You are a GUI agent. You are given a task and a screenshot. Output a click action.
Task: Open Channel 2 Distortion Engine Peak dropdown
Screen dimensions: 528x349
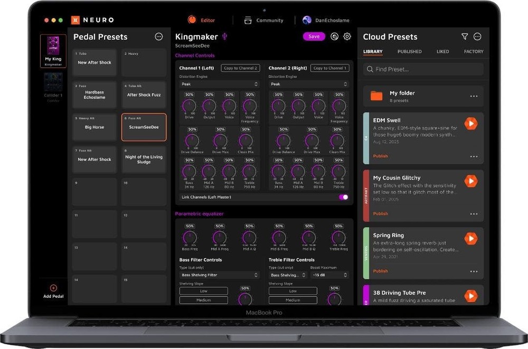pyautogui.click(x=308, y=84)
